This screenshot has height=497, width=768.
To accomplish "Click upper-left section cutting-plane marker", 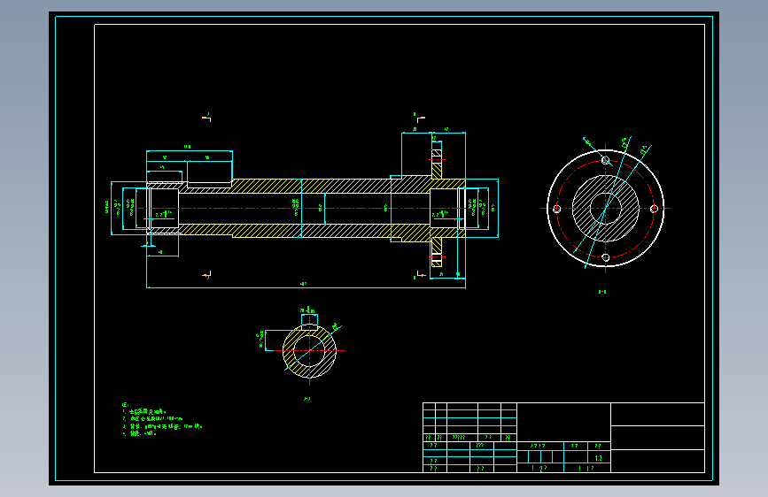I will (x=206, y=118).
